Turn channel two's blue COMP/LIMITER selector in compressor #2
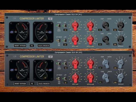 click(106, 78)
